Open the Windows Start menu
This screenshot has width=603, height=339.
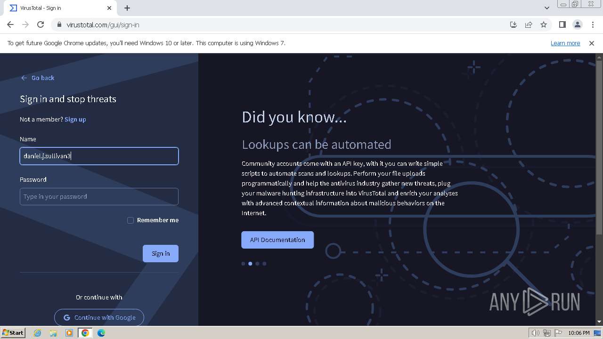pos(13,332)
